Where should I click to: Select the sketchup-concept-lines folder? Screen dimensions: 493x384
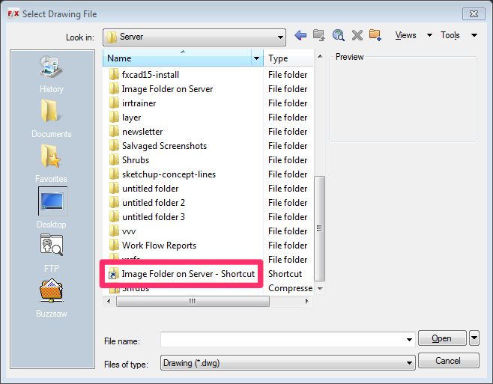(163, 174)
